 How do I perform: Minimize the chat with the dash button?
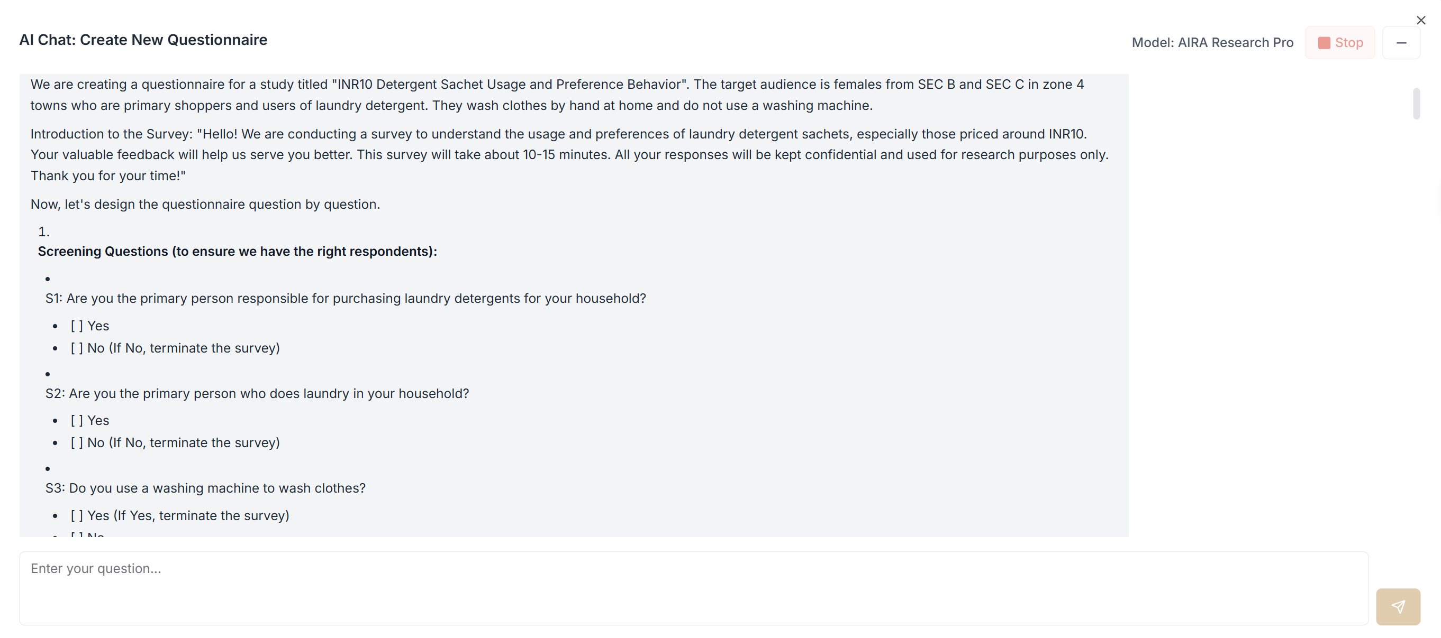(1401, 43)
